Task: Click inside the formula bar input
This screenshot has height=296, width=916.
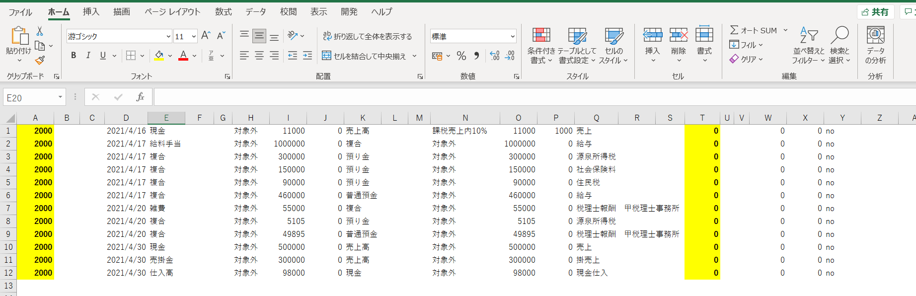Action: (497, 97)
